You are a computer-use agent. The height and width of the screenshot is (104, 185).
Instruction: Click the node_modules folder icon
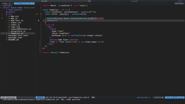click(x=7, y=10)
